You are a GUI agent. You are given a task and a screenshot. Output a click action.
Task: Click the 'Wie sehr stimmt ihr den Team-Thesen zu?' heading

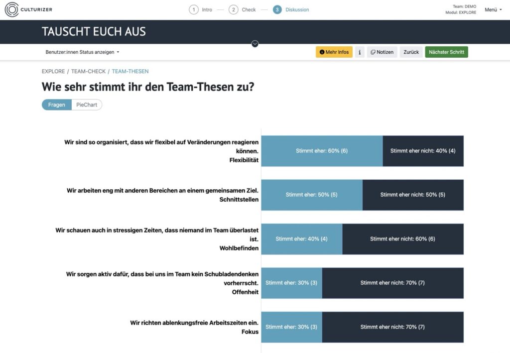pos(147,87)
